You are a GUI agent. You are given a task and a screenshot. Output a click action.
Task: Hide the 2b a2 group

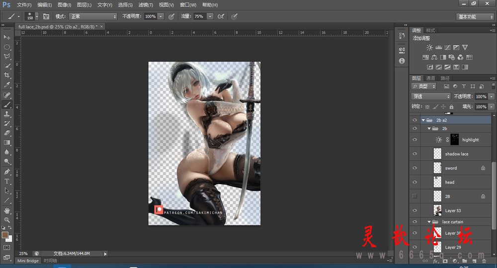click(414, 120)
